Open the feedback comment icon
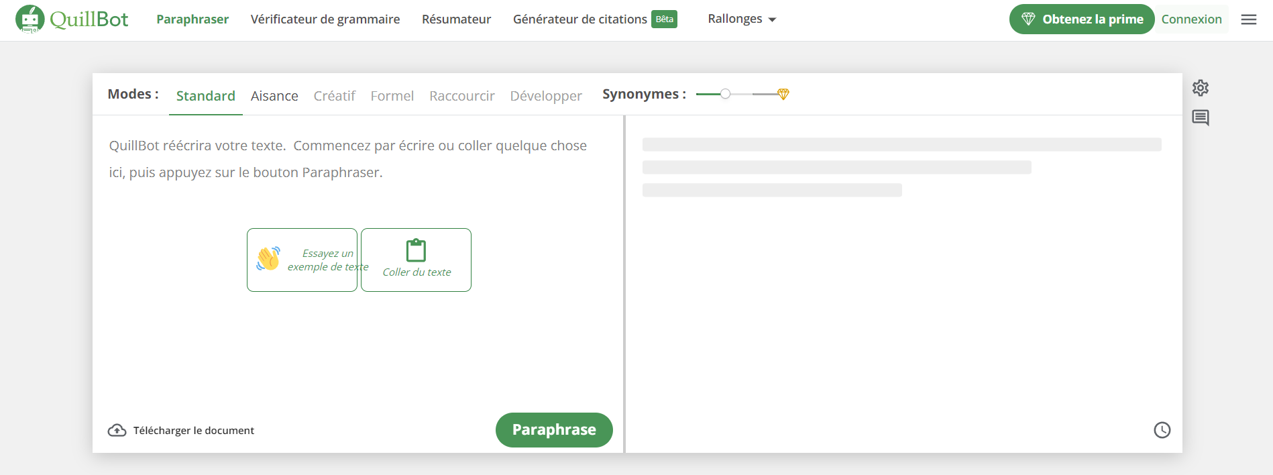1273x475 pixels. 1201,118
